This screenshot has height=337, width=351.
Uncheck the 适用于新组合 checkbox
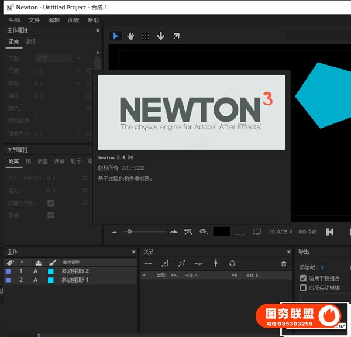[303, 278]
